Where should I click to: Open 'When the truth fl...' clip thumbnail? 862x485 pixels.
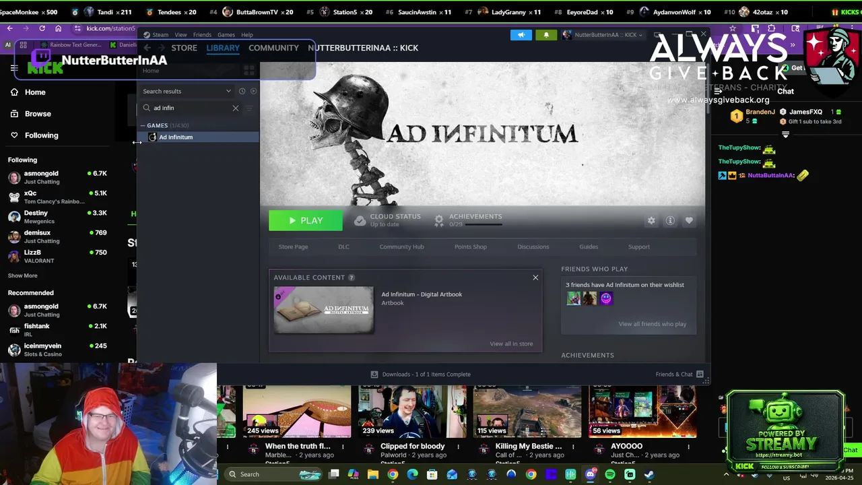click(296, 412)
